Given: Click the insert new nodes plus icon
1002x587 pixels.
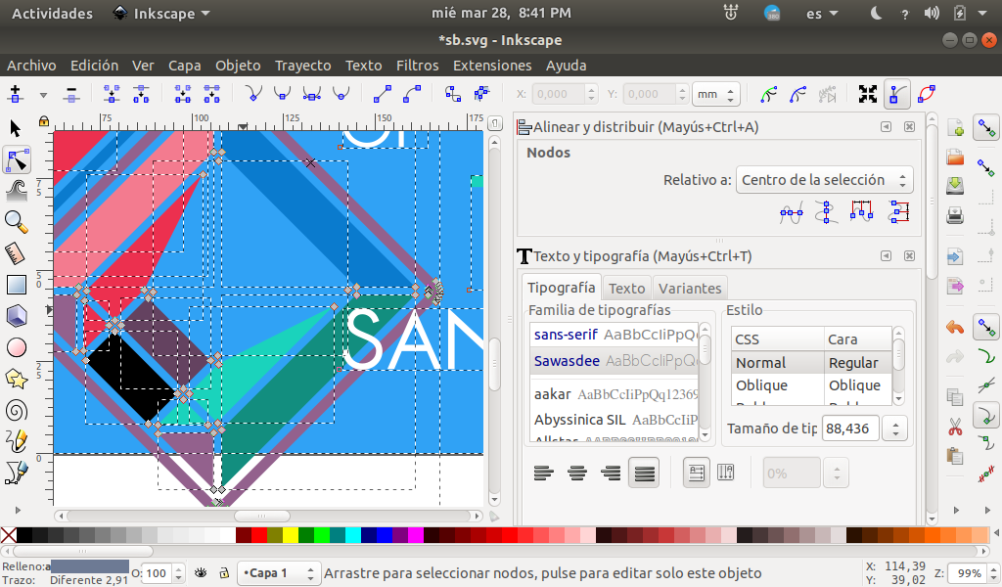Looking at the screenshot, I should click(15, 94).
